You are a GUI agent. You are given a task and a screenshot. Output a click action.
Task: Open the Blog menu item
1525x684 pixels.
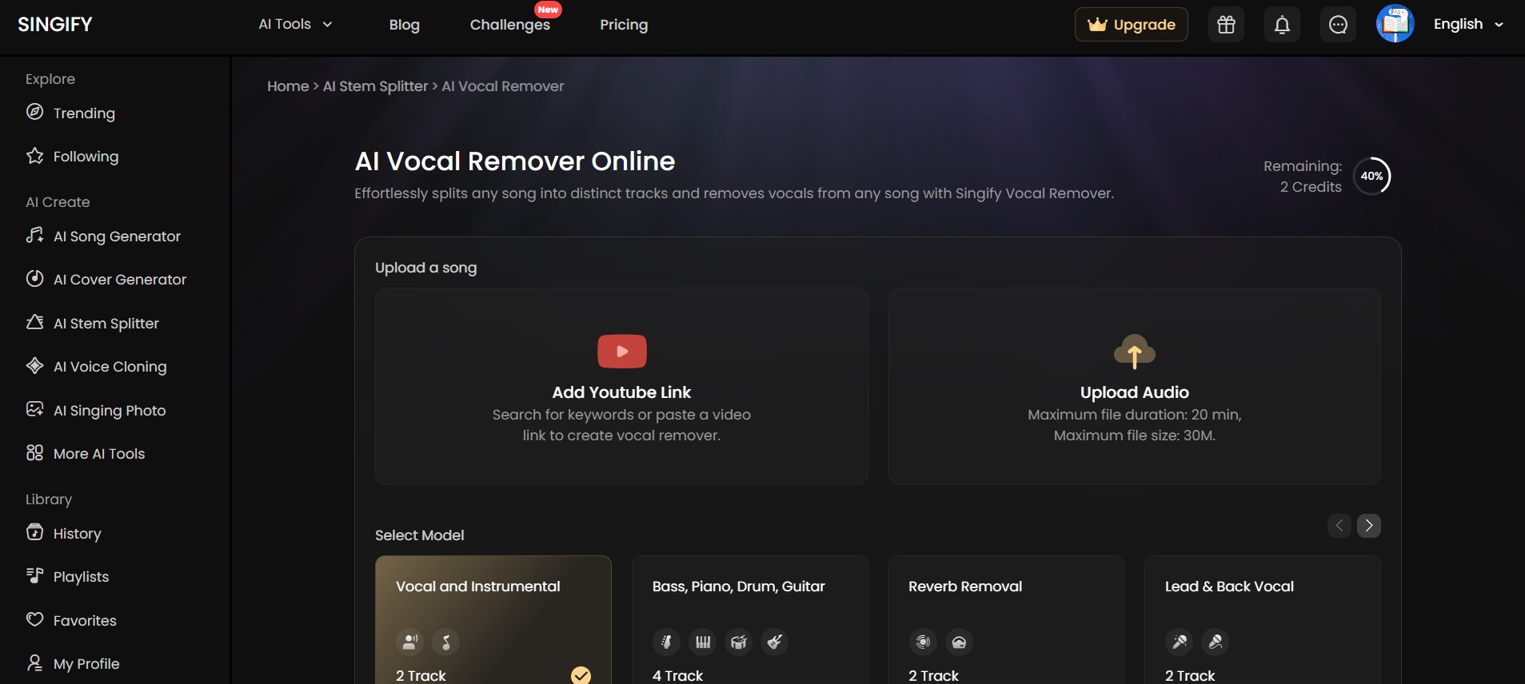click(405, 25)
